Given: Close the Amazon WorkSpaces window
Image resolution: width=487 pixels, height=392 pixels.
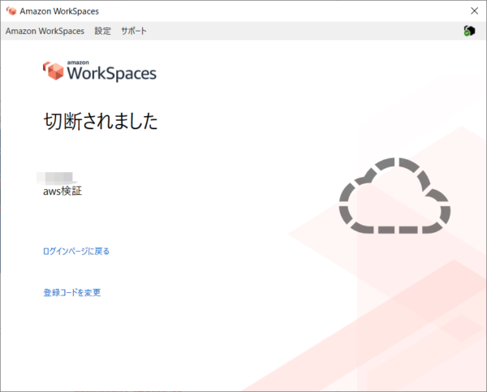Looking at the screenshot, I should [474, 11].
